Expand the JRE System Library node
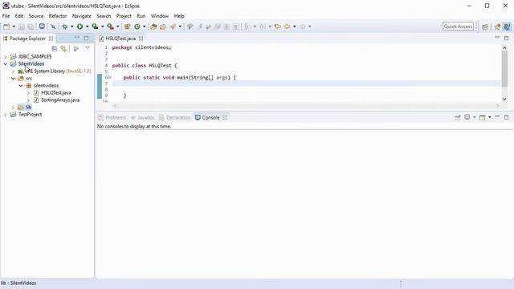Image resolution: width=514 pixels, height=289 pixels. tap(13, 71)
